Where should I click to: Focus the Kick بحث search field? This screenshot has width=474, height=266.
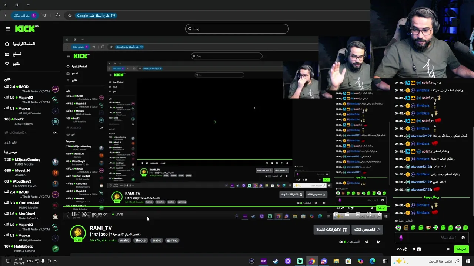(x=237, y=29)
